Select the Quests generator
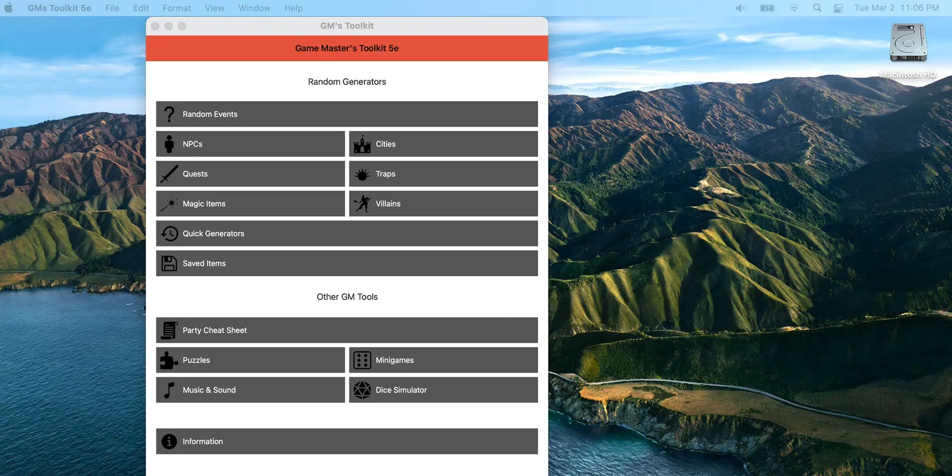This screenshot has width=952, height=476. pos(250,173)
